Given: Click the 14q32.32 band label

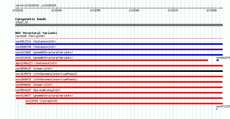Looking at the screenshot, I should [22, 22].
